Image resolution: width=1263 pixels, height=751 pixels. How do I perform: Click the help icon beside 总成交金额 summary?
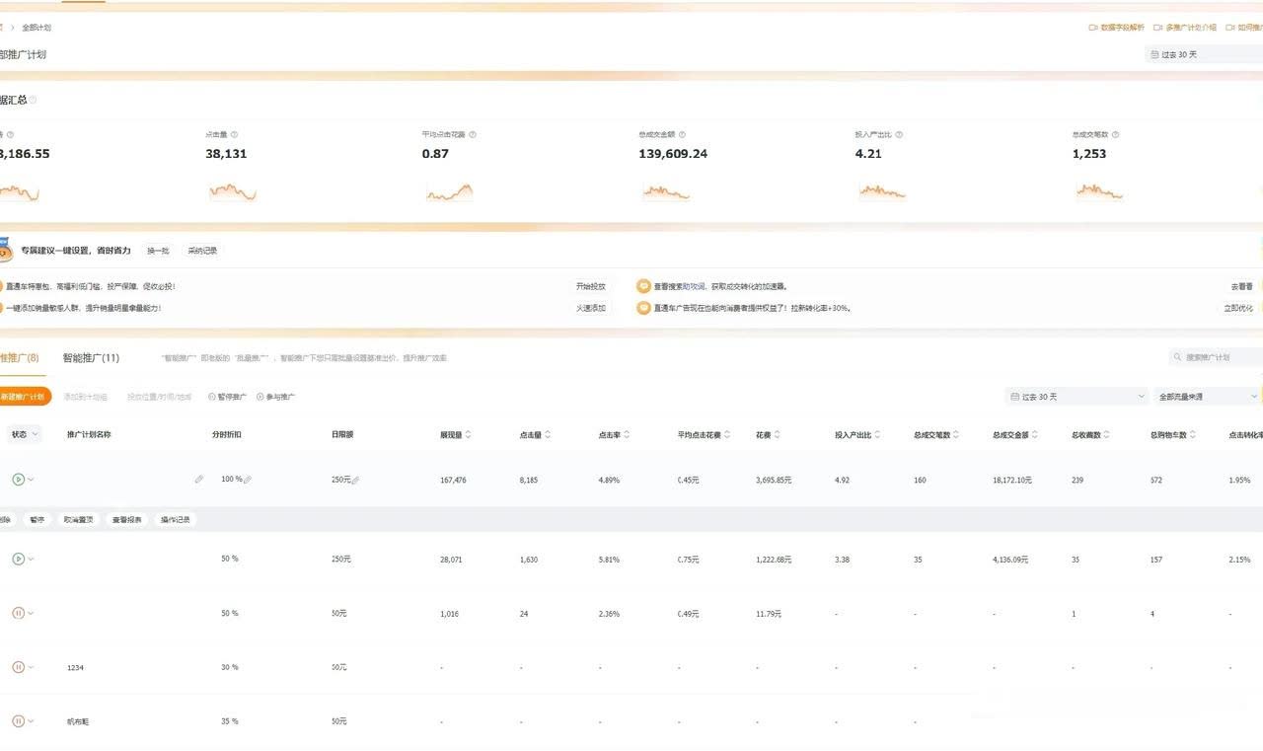682,134
